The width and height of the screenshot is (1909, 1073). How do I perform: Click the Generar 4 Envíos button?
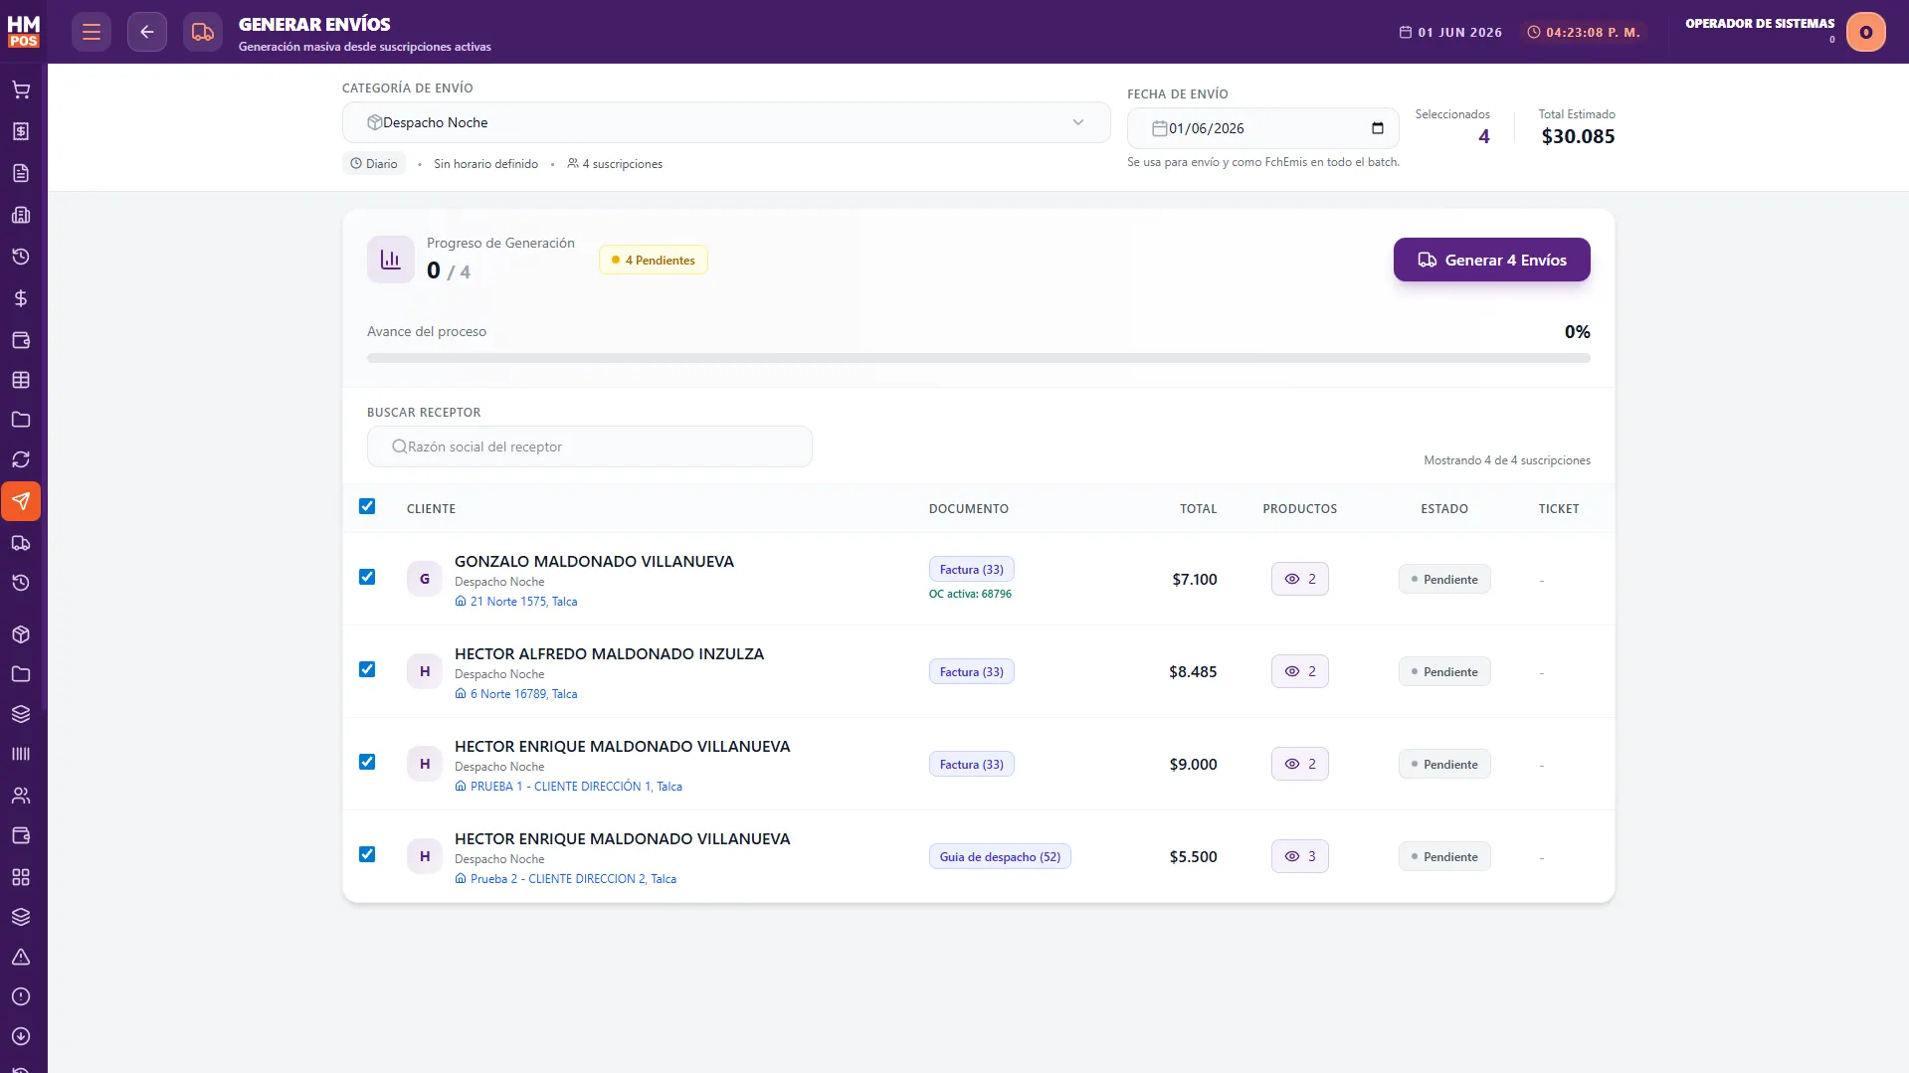point(1491,260)
